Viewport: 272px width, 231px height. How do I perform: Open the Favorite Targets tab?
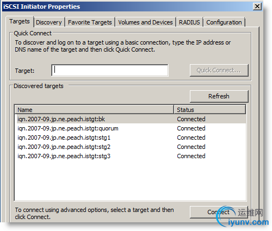tap(90, 22)
